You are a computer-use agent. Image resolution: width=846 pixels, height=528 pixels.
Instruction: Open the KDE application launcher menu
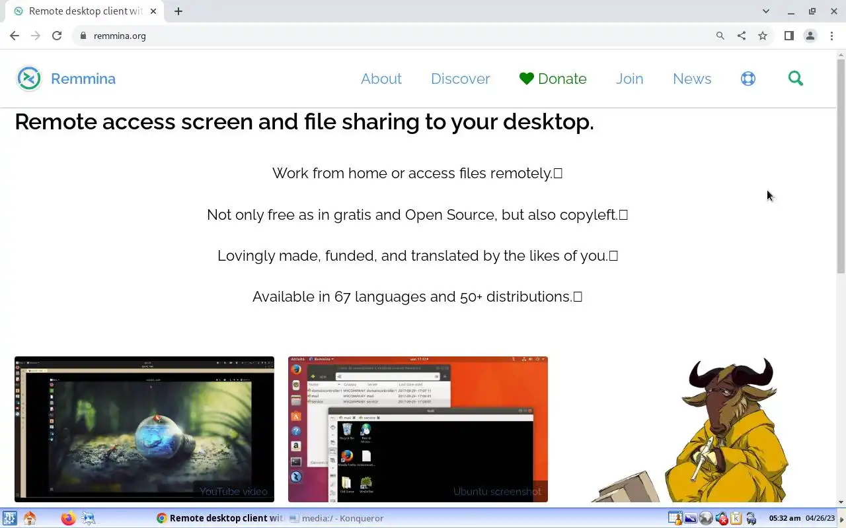[x=9, y=518]
